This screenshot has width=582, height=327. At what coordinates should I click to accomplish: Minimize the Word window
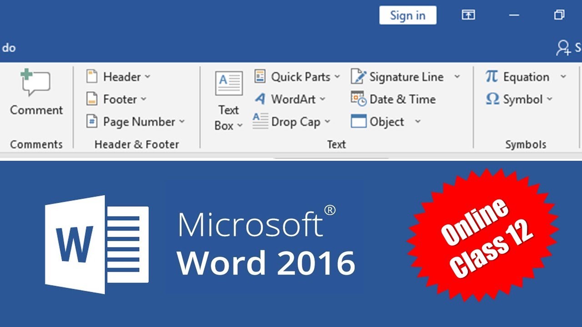[514, 15]
